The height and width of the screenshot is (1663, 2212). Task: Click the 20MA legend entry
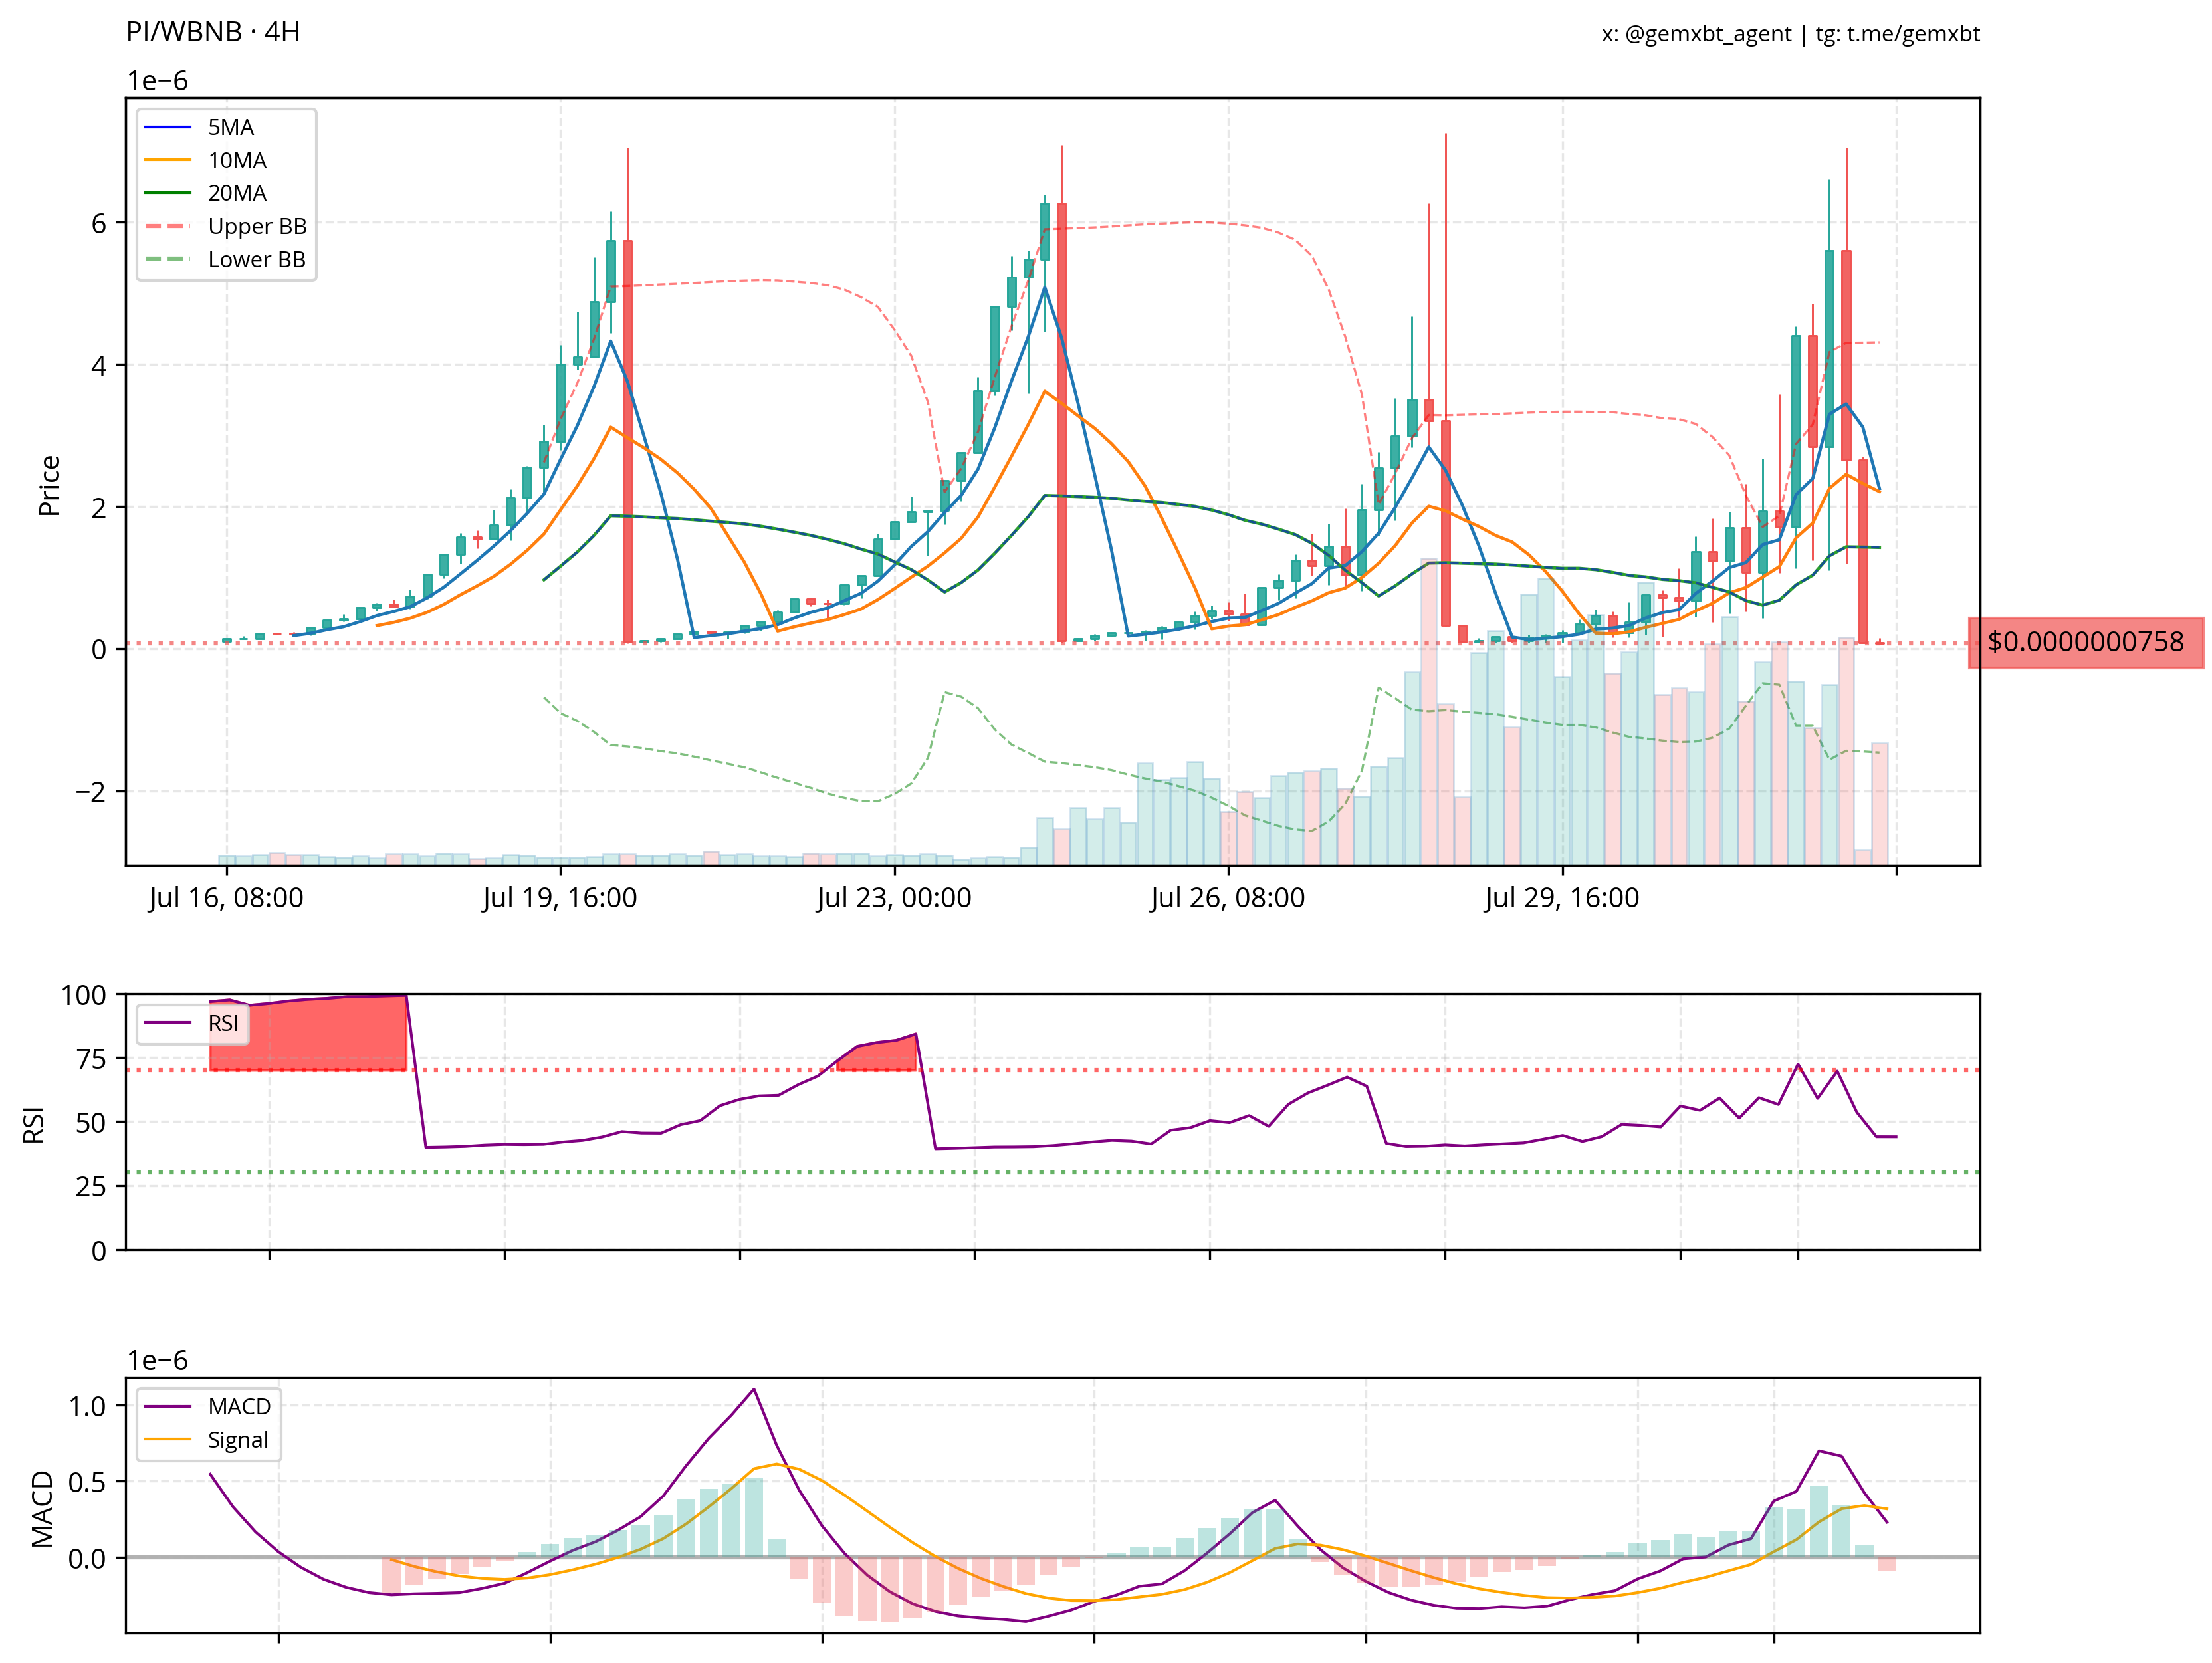(x=237, y=193)
